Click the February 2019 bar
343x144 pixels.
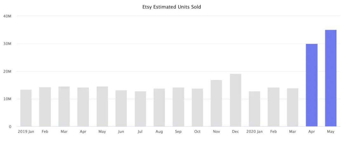[x=45, y=107]
